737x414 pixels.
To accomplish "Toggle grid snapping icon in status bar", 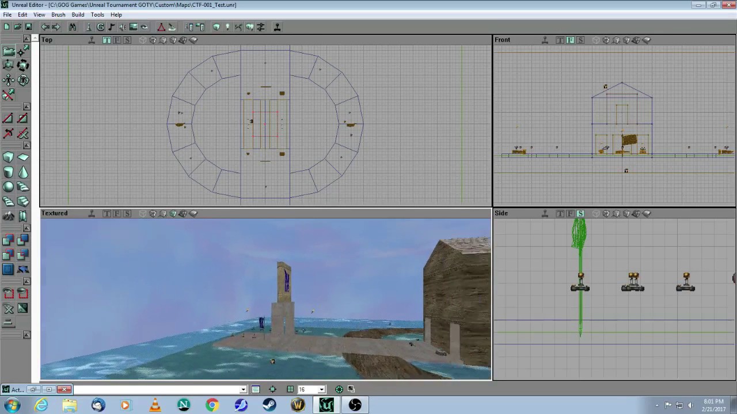I will (x=290, y=389).
